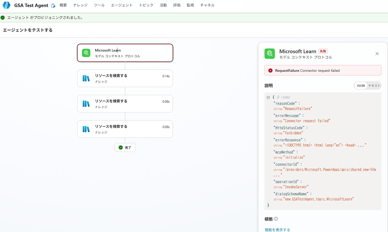Open the 概要 tab
Viewport: 388px width, 232px height.
pyautogui.click(x=63, y=5)
